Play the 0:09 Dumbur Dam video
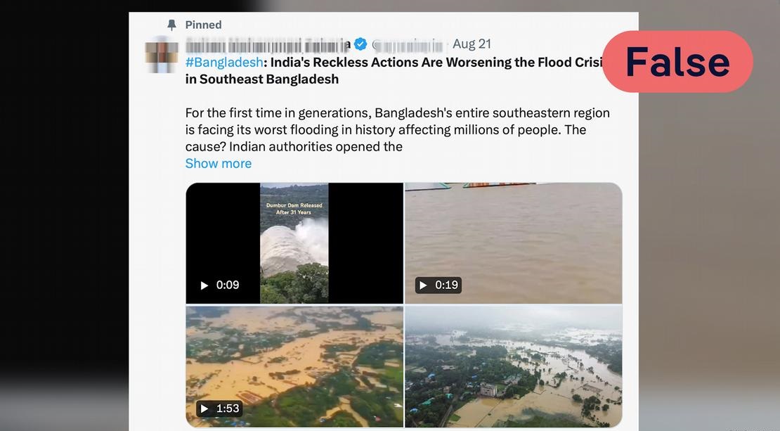The image size is (780, 431). (204, 285)
